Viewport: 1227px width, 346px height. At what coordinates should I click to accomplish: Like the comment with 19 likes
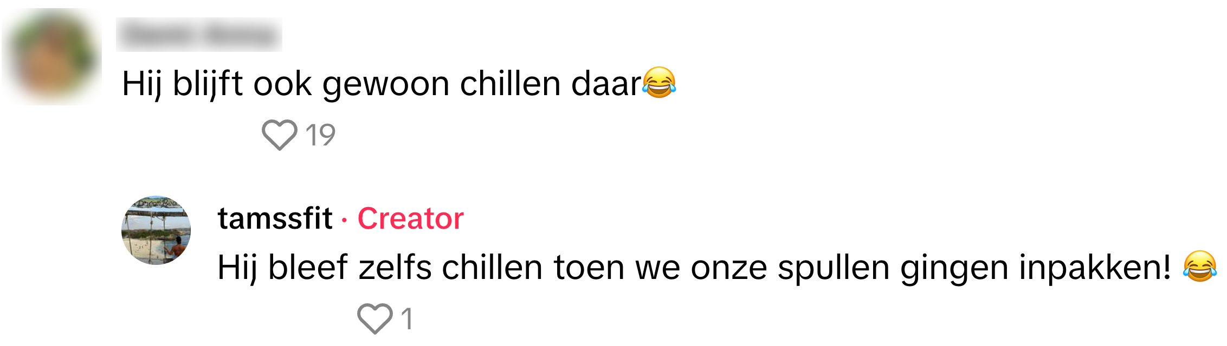(279, 135)
